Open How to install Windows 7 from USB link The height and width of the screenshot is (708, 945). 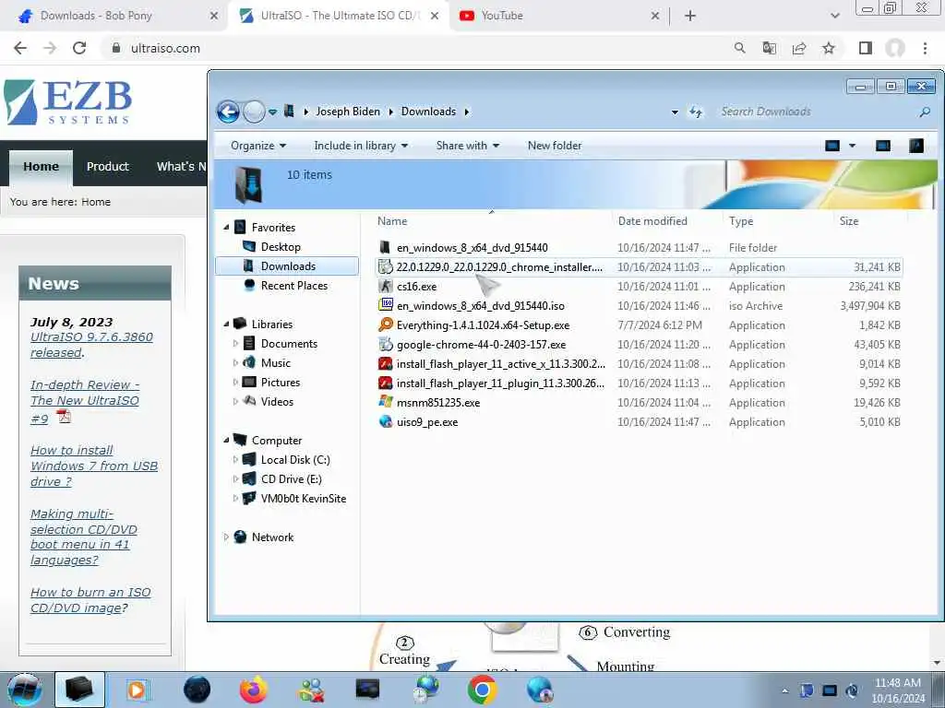[94, 466]
